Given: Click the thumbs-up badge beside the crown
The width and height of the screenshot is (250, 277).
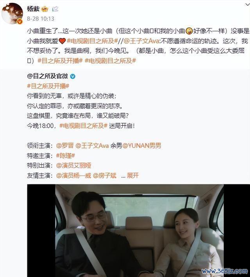Looking at the screenshot, I should coord(55,9).
